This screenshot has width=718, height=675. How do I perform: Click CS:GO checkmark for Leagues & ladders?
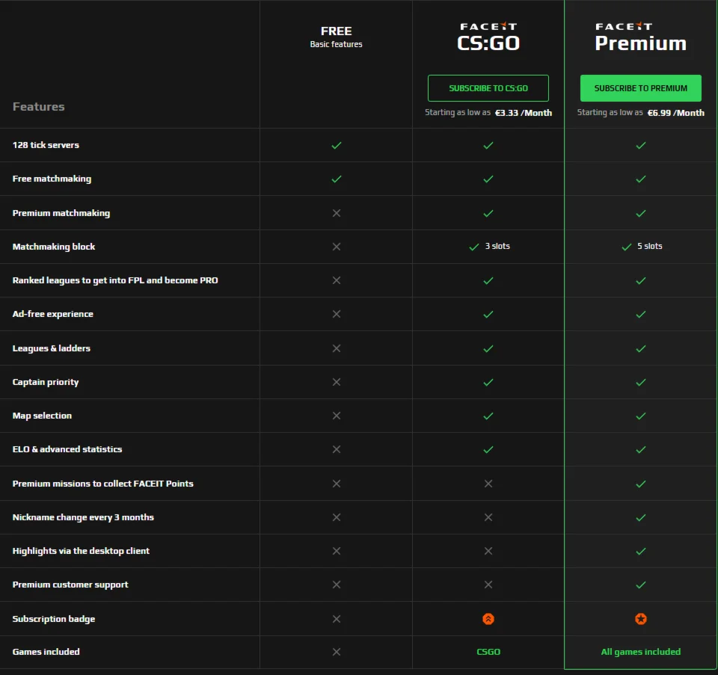pos(488,348)
